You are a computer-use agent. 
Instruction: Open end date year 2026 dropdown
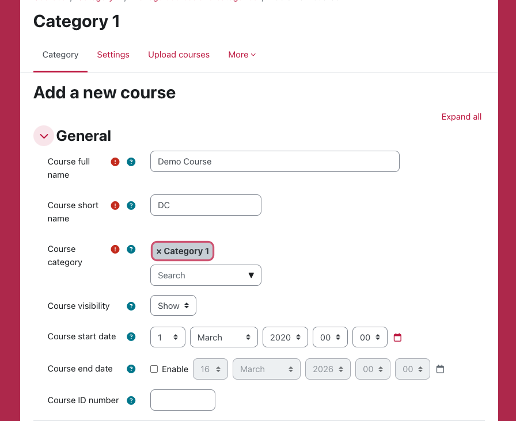pos(328,369)
